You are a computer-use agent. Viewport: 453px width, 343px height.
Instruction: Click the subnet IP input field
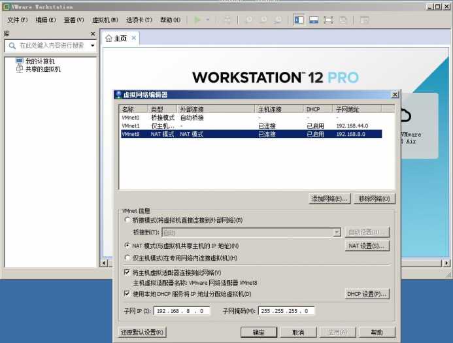pyautogui.click(x=182, y=311)
